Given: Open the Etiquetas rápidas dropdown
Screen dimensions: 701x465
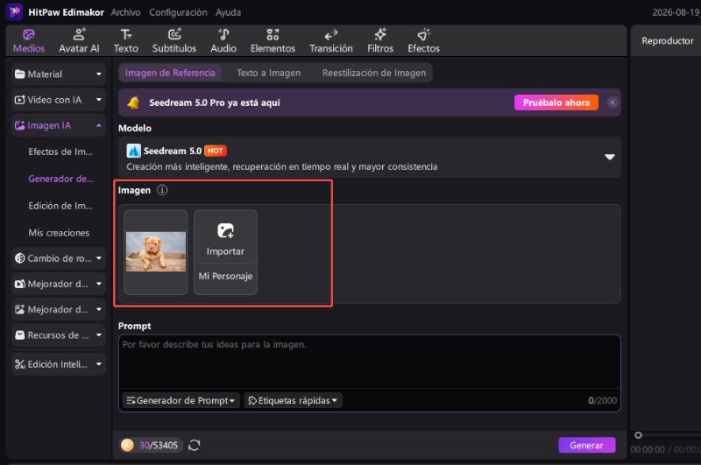Looking at the screenshot, I should (293, 400).
